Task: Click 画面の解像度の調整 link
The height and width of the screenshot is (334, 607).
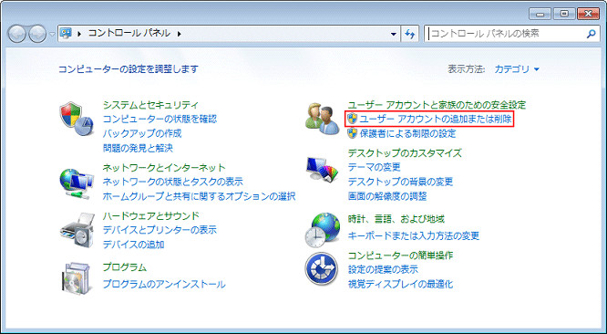Action: [x=387, y=196]
